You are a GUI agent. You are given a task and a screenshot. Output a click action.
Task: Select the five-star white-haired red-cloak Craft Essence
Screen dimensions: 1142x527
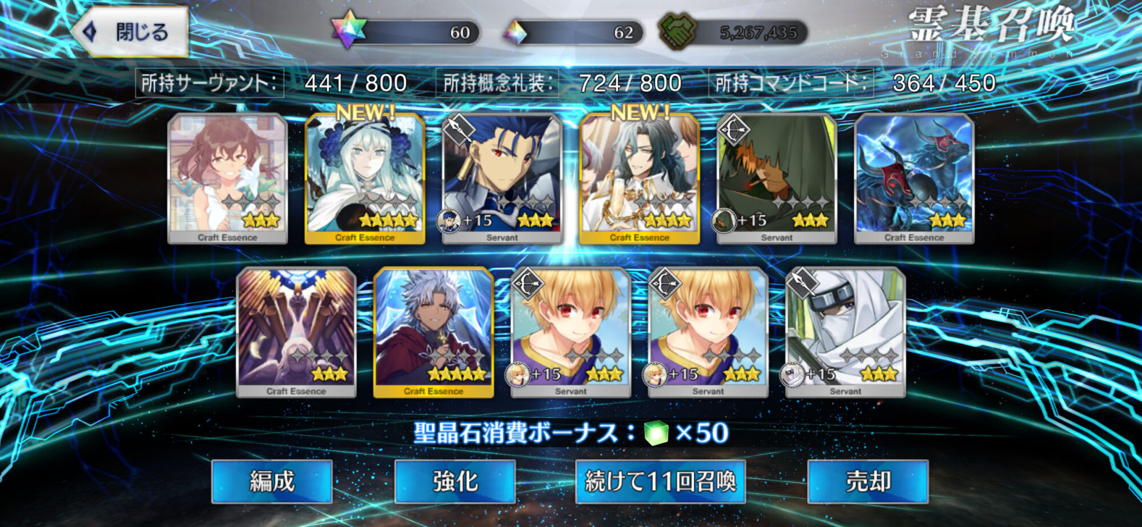pyautogui.click(x=433, y=333)
